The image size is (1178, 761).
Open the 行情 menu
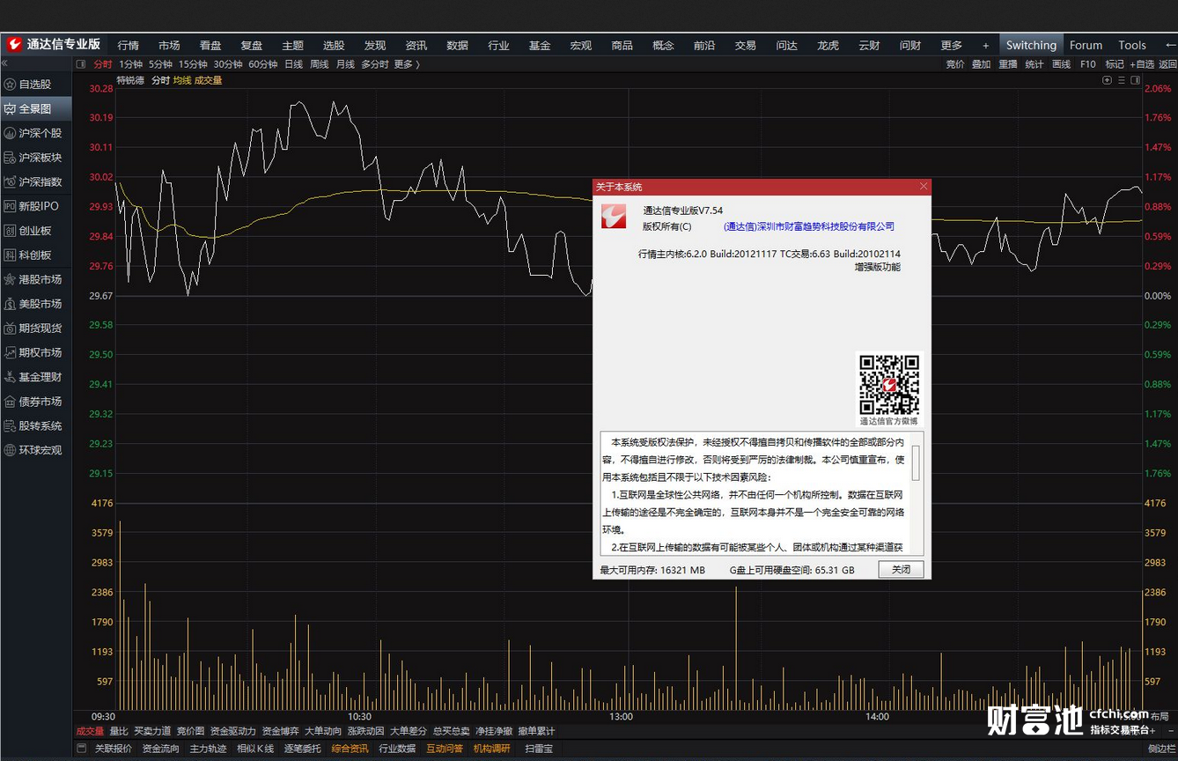pyautogui.click(x=128, y=46)
